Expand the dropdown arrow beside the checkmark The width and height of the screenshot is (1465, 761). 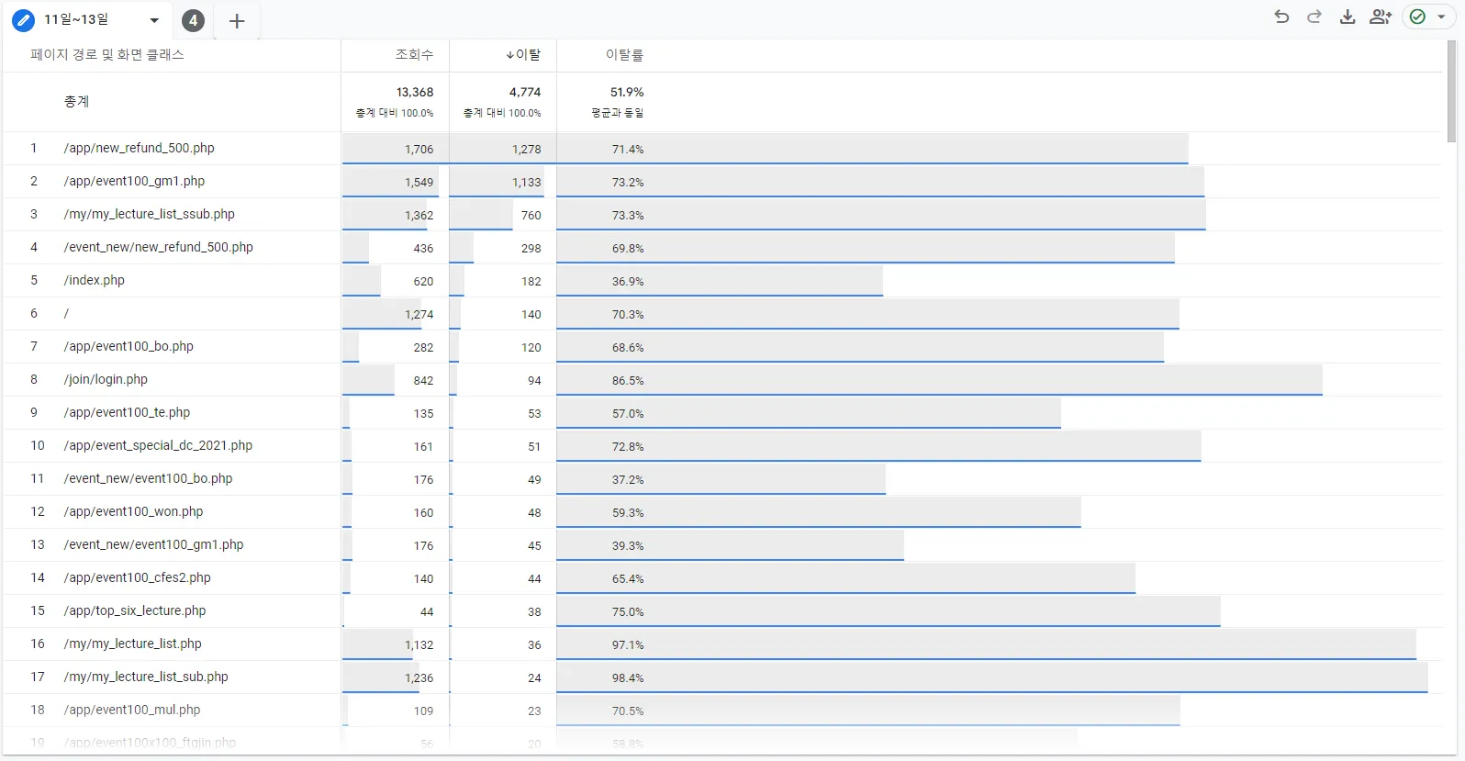pos(1442,17)
